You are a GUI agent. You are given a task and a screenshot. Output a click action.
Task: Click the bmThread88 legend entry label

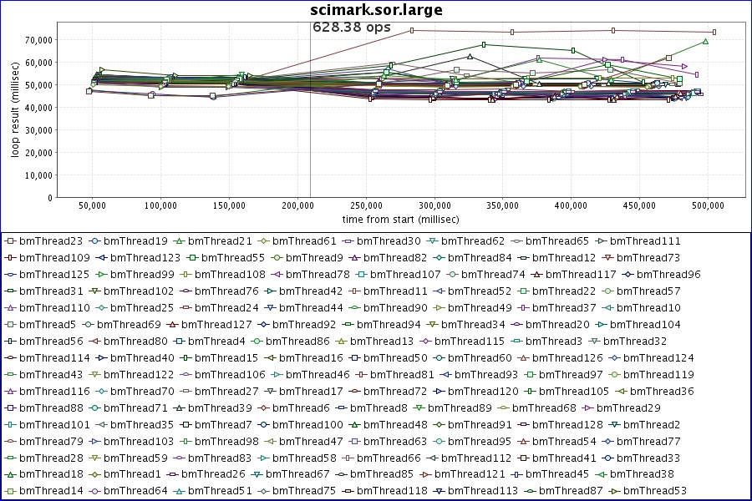(x=51, y=408)
